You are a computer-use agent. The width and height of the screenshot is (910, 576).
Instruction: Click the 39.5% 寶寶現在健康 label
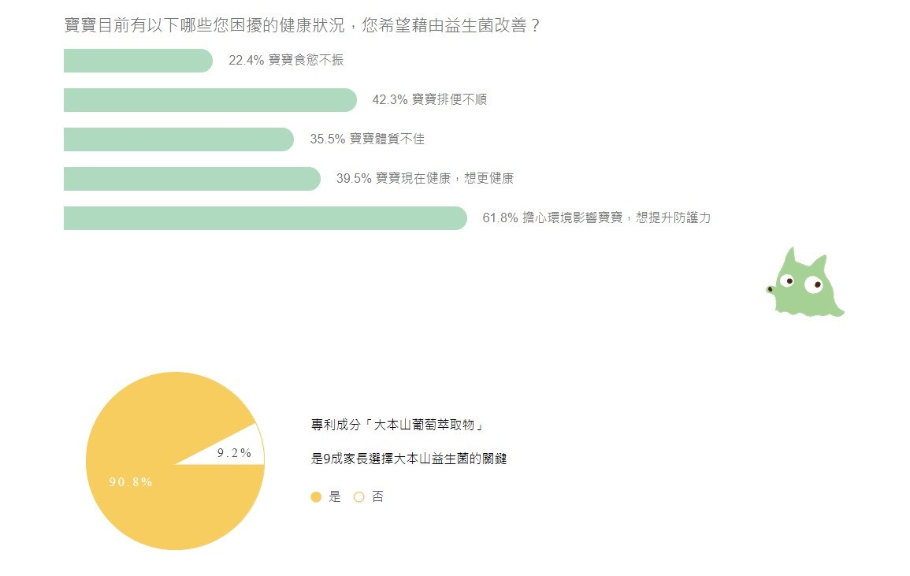[x=425, y=179]
